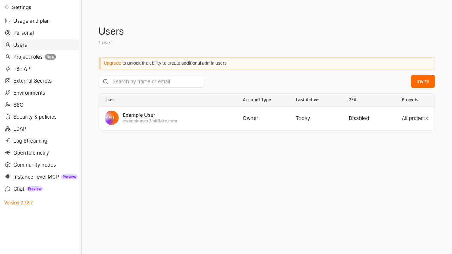452x254 pixels.
Task: Open OpenTelemetry settings
Action: point(41,153)
